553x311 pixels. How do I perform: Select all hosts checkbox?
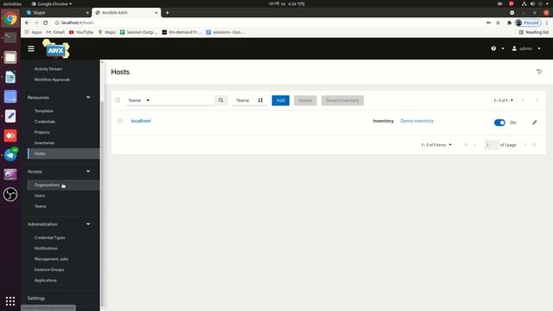pos(118,100)
